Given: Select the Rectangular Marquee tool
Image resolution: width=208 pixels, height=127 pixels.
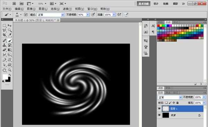Looking at the screenshot, I should 5,25.
